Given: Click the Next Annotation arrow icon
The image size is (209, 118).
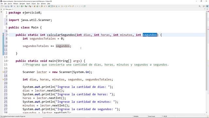Looking at the screenshot, I should coord(62,6).
